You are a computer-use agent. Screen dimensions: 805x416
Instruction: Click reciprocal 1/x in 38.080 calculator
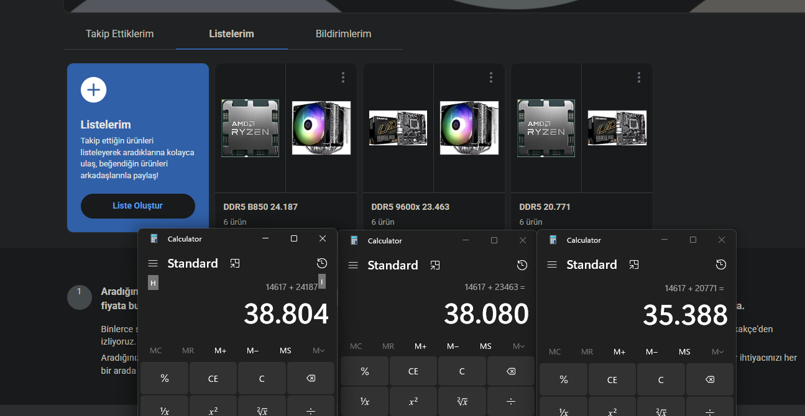point(365,402)
